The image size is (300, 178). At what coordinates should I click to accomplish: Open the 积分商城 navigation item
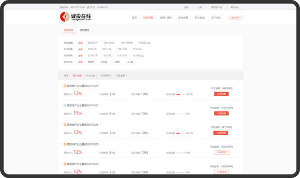[200, 18]
